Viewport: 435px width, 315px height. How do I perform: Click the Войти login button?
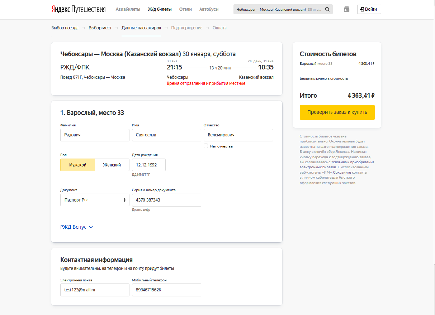pyautogui.click(x=369, y=9)
